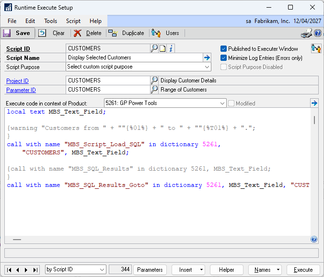Toggle Minimize Log Entries (Errors only)
Image resolution: width=324 pixels, height=277 pixels.
coord(223,58)
